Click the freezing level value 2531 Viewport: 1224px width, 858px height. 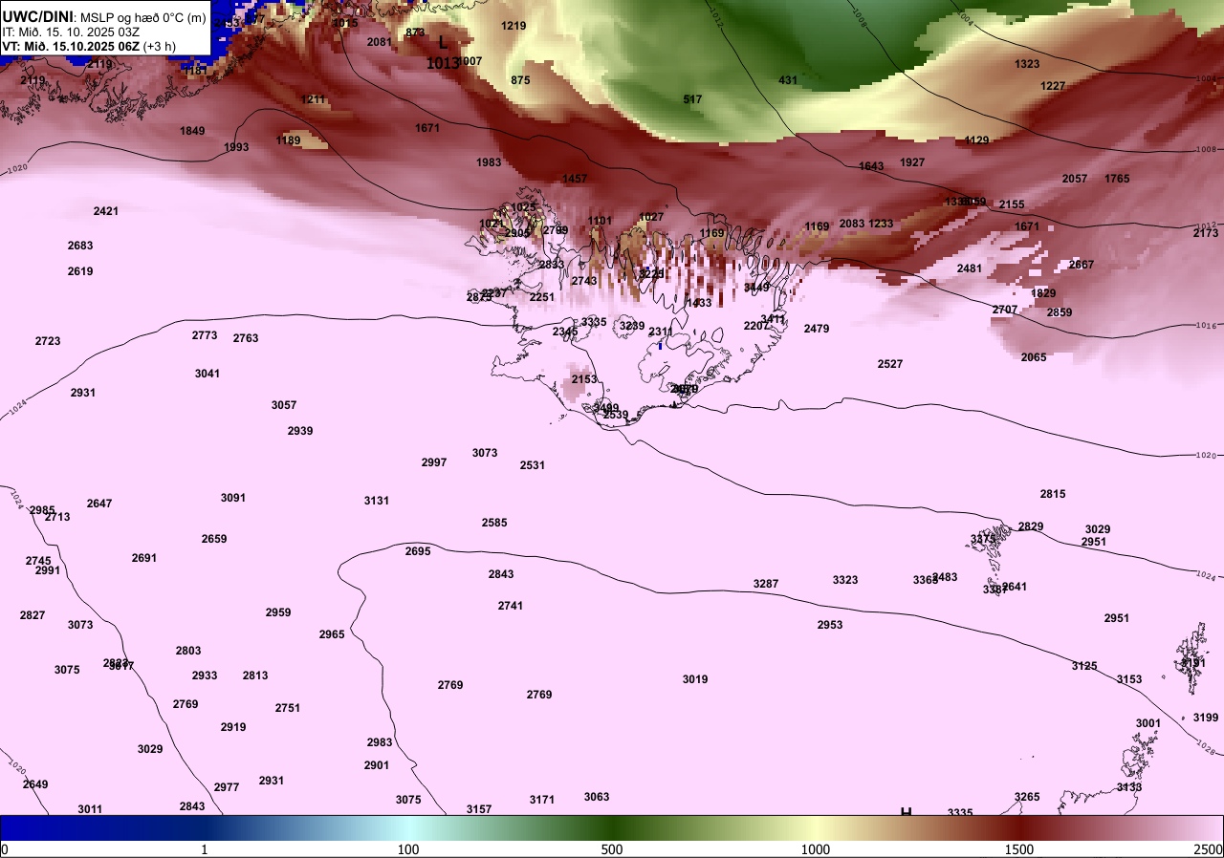[533, 465]
